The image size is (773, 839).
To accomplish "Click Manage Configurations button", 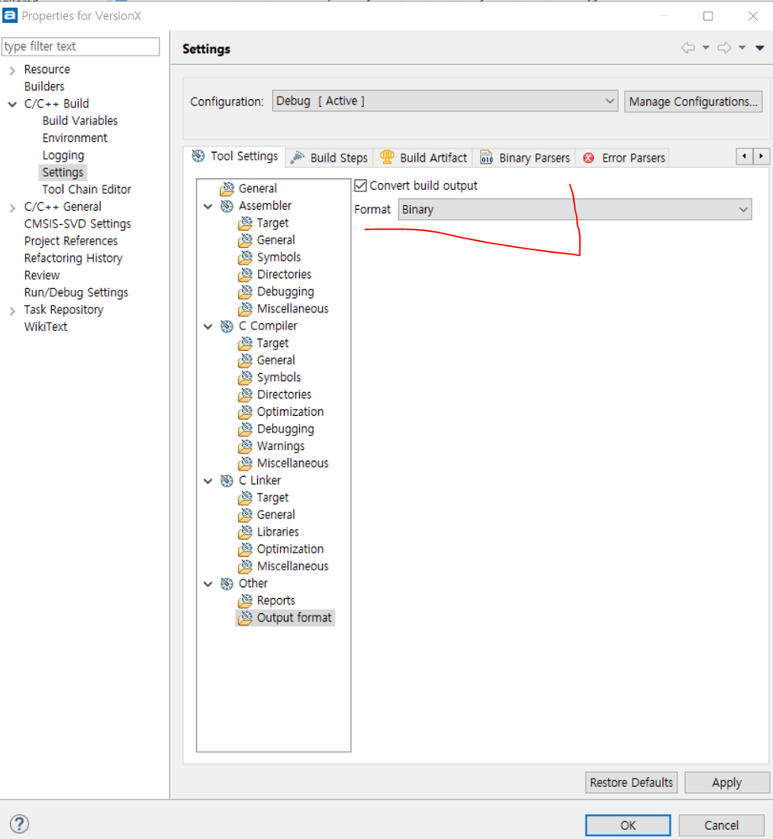I will pos(693,101).
